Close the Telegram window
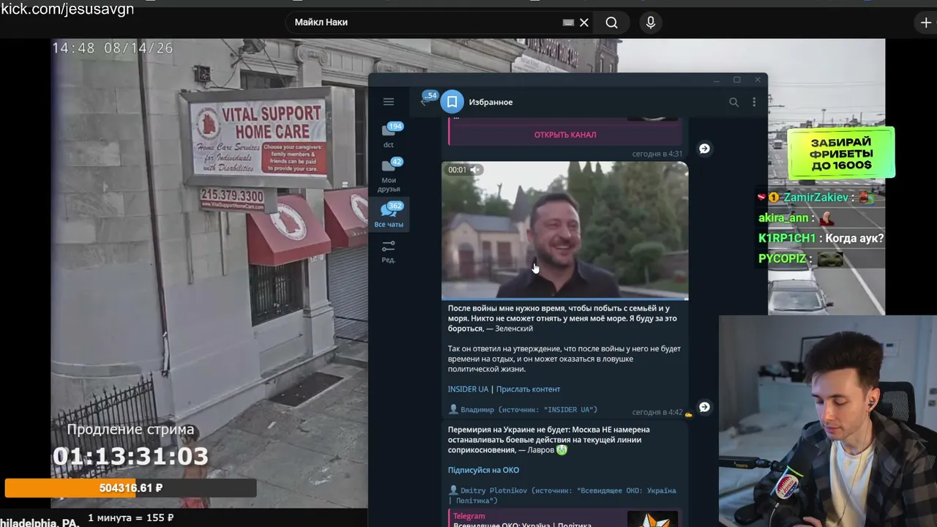The height and width of the screenshot is (527, 937). coord(758,80)
